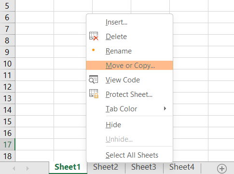
Task: Select Rename from the context menu
Action: (129, 51)
